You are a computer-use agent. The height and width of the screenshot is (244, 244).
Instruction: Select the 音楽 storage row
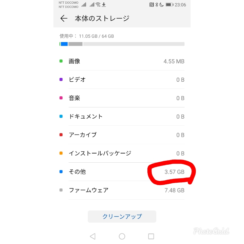coord(122,98)
